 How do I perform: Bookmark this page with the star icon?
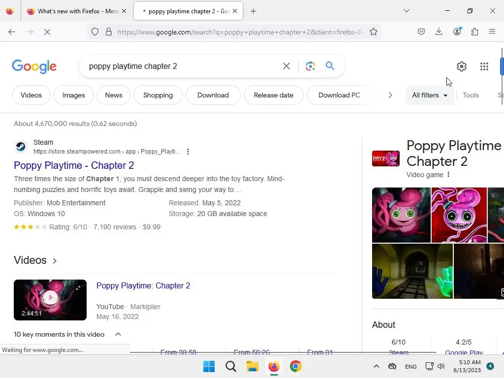tap(373, 32)
